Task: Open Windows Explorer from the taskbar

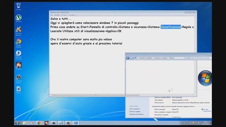Action: point(25,123)
